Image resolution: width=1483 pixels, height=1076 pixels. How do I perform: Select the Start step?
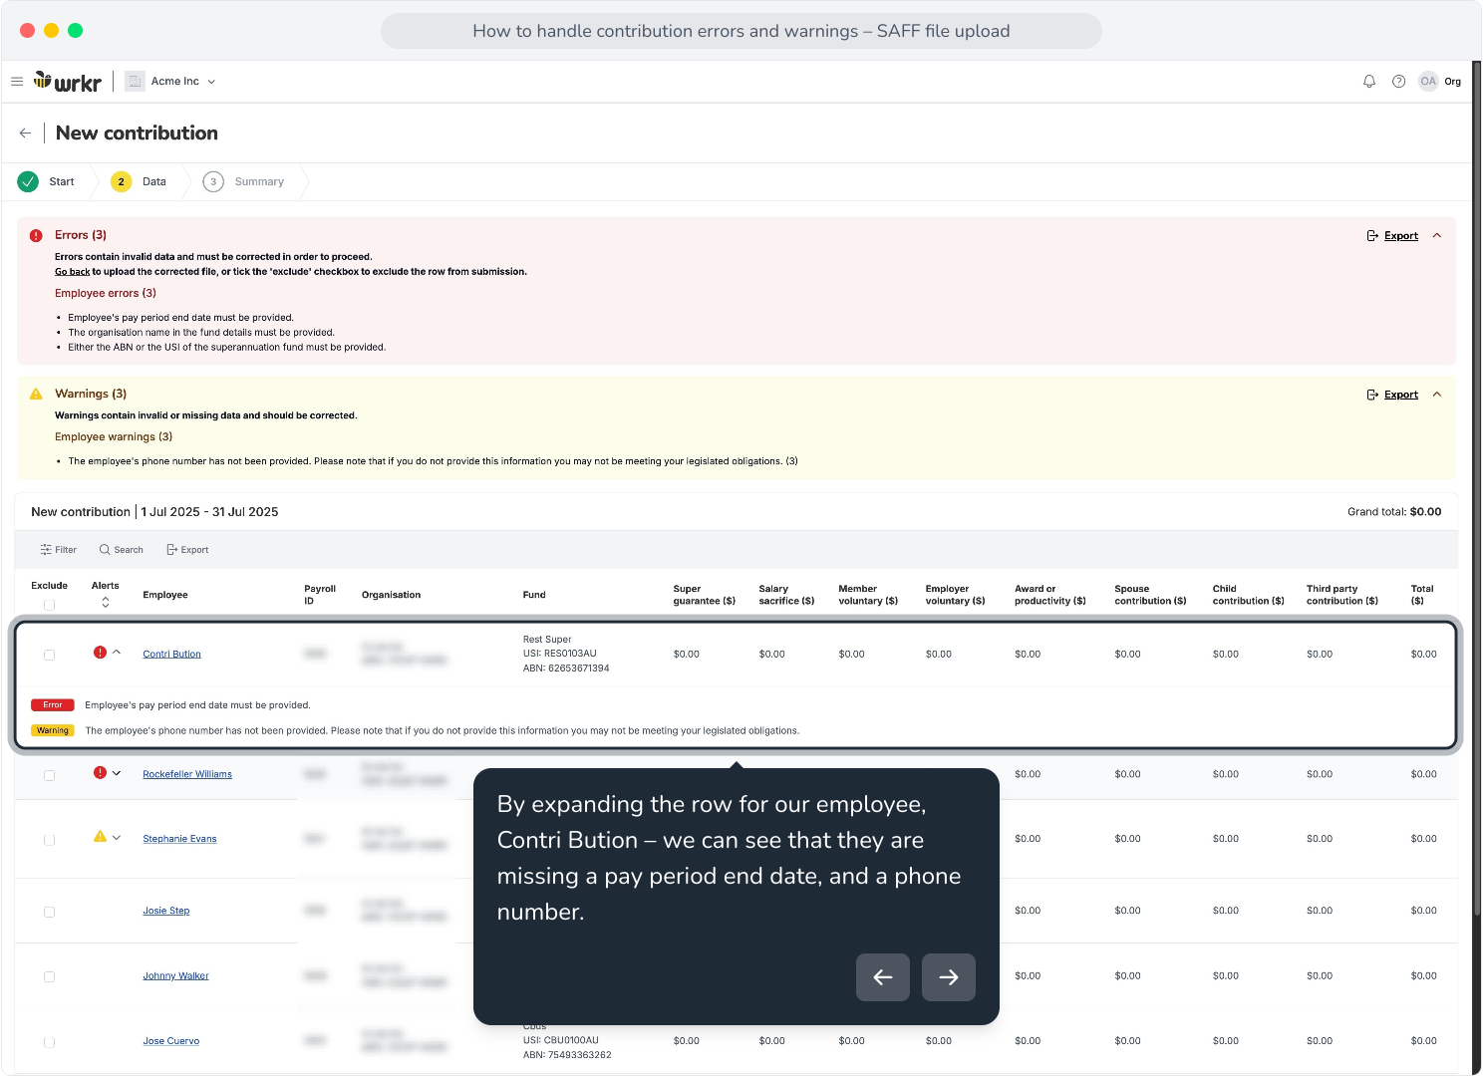click(48, 181)
